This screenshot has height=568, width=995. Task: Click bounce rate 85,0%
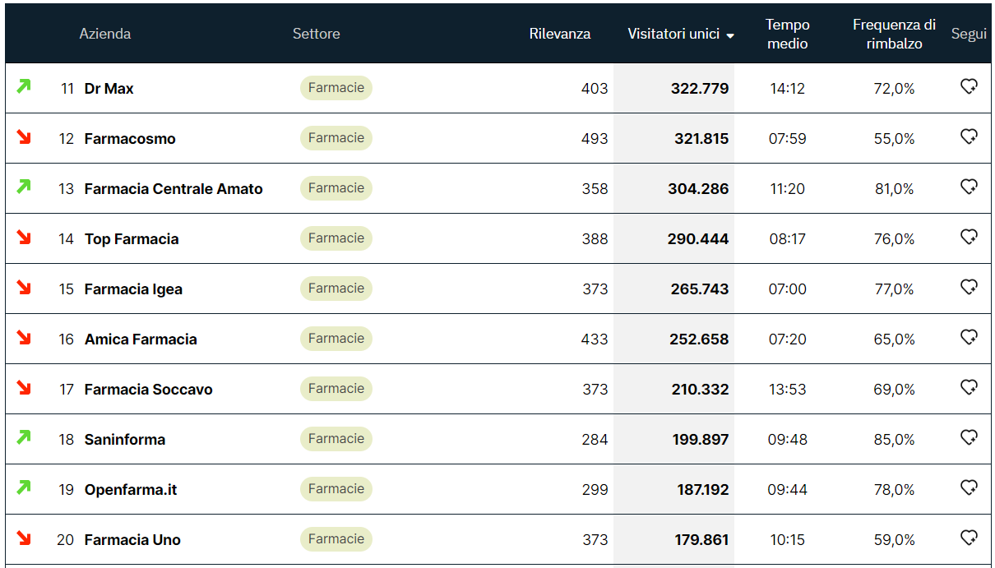click(894, 440)
